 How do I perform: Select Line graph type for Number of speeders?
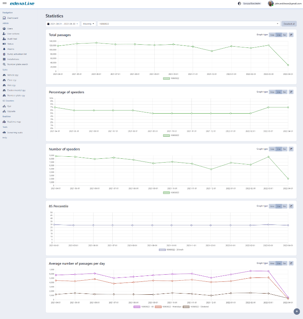pyautogui.click(x=278, y=149)
